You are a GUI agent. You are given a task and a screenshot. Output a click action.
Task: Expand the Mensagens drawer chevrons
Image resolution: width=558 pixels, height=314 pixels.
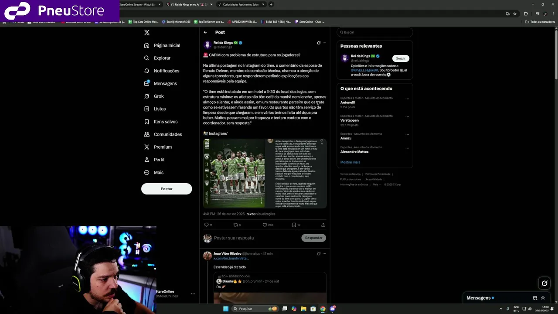[543, 298]
